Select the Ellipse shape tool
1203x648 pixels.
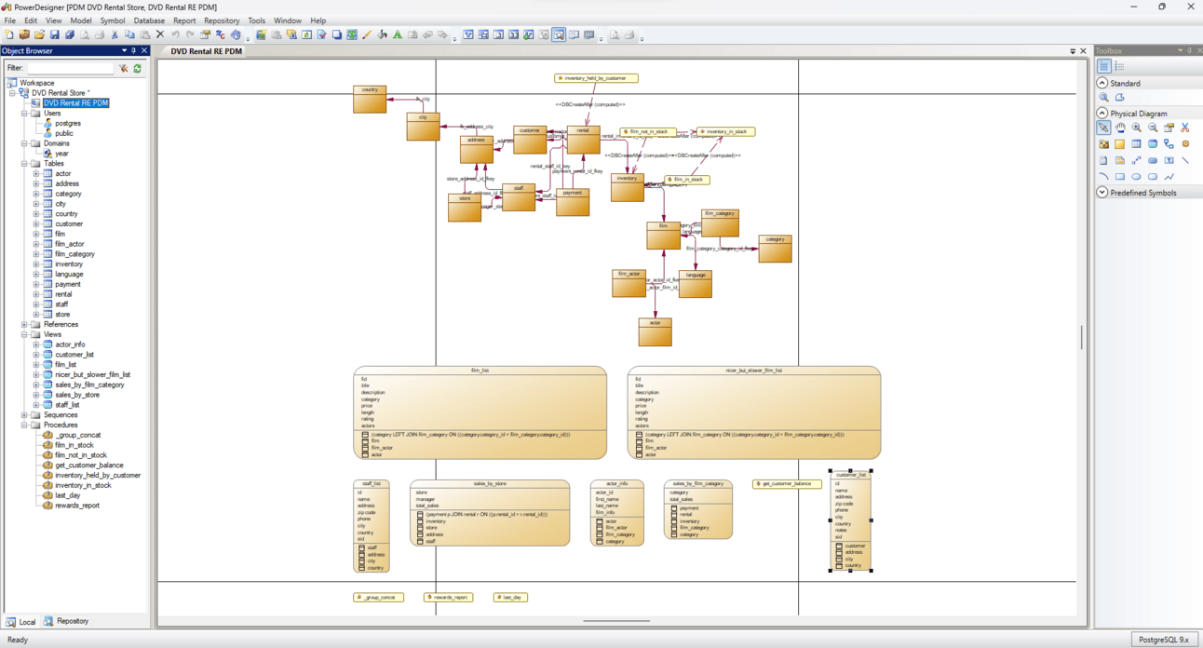(1136, 177)
